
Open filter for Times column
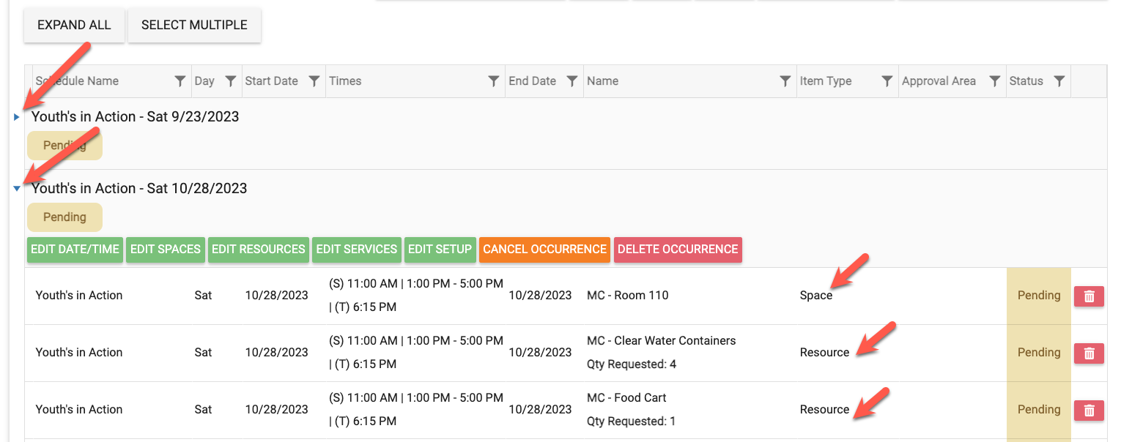pyautogui.click(x=494, y=81)
